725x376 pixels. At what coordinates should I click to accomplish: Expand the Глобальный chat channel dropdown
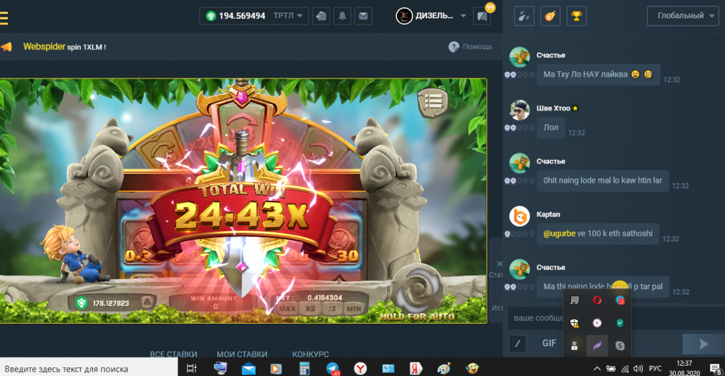pyautogui.click(x=682, y=16)
